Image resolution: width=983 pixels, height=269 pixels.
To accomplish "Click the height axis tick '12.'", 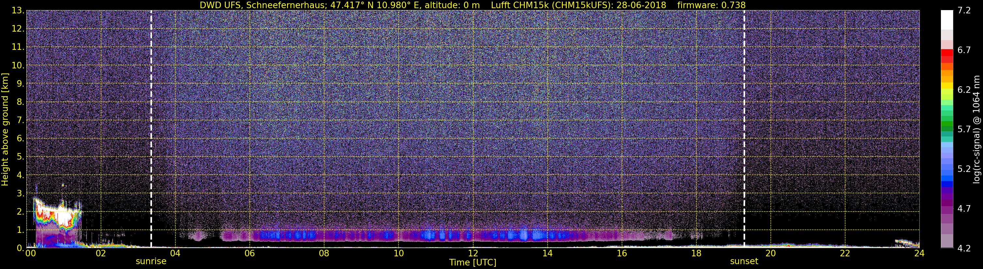I will click(18, 29).
